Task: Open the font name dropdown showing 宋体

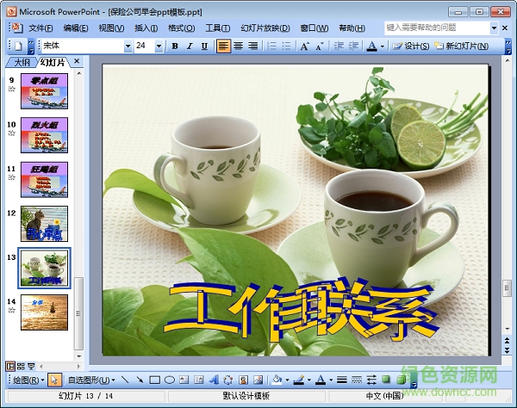Action: 128,46
